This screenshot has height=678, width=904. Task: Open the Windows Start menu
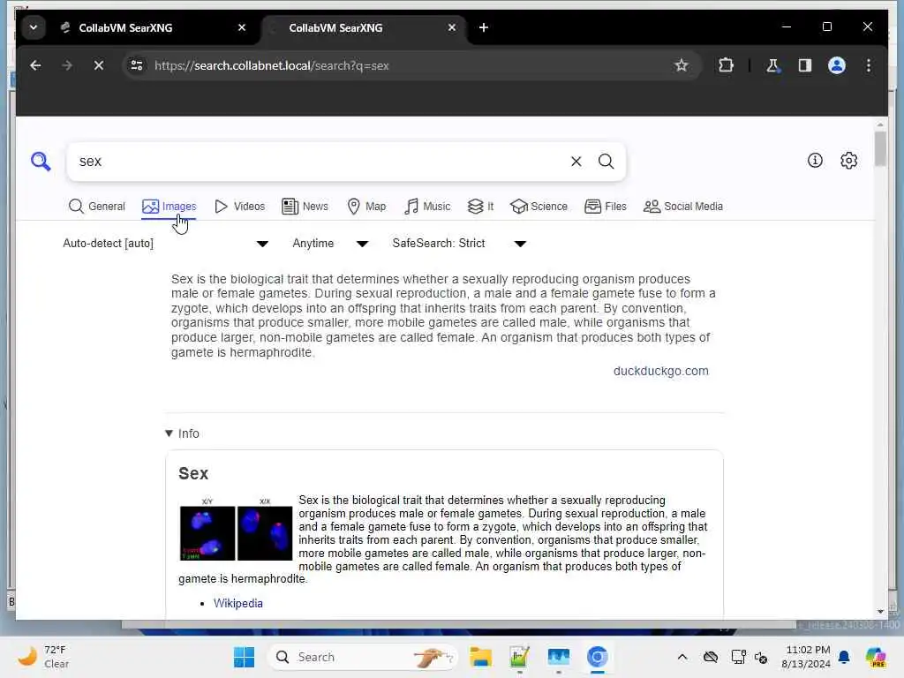pyautogui.click(x=244, y=657)
